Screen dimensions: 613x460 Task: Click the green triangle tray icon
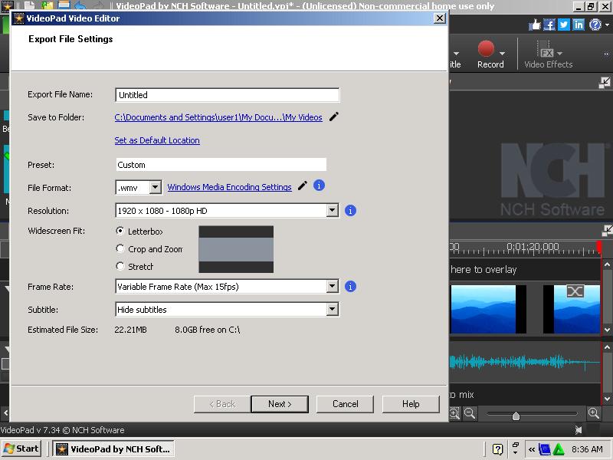tap(559, 449)
